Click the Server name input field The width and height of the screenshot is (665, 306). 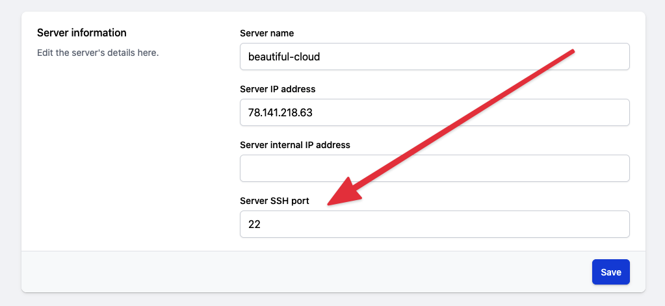pos(435,57)
